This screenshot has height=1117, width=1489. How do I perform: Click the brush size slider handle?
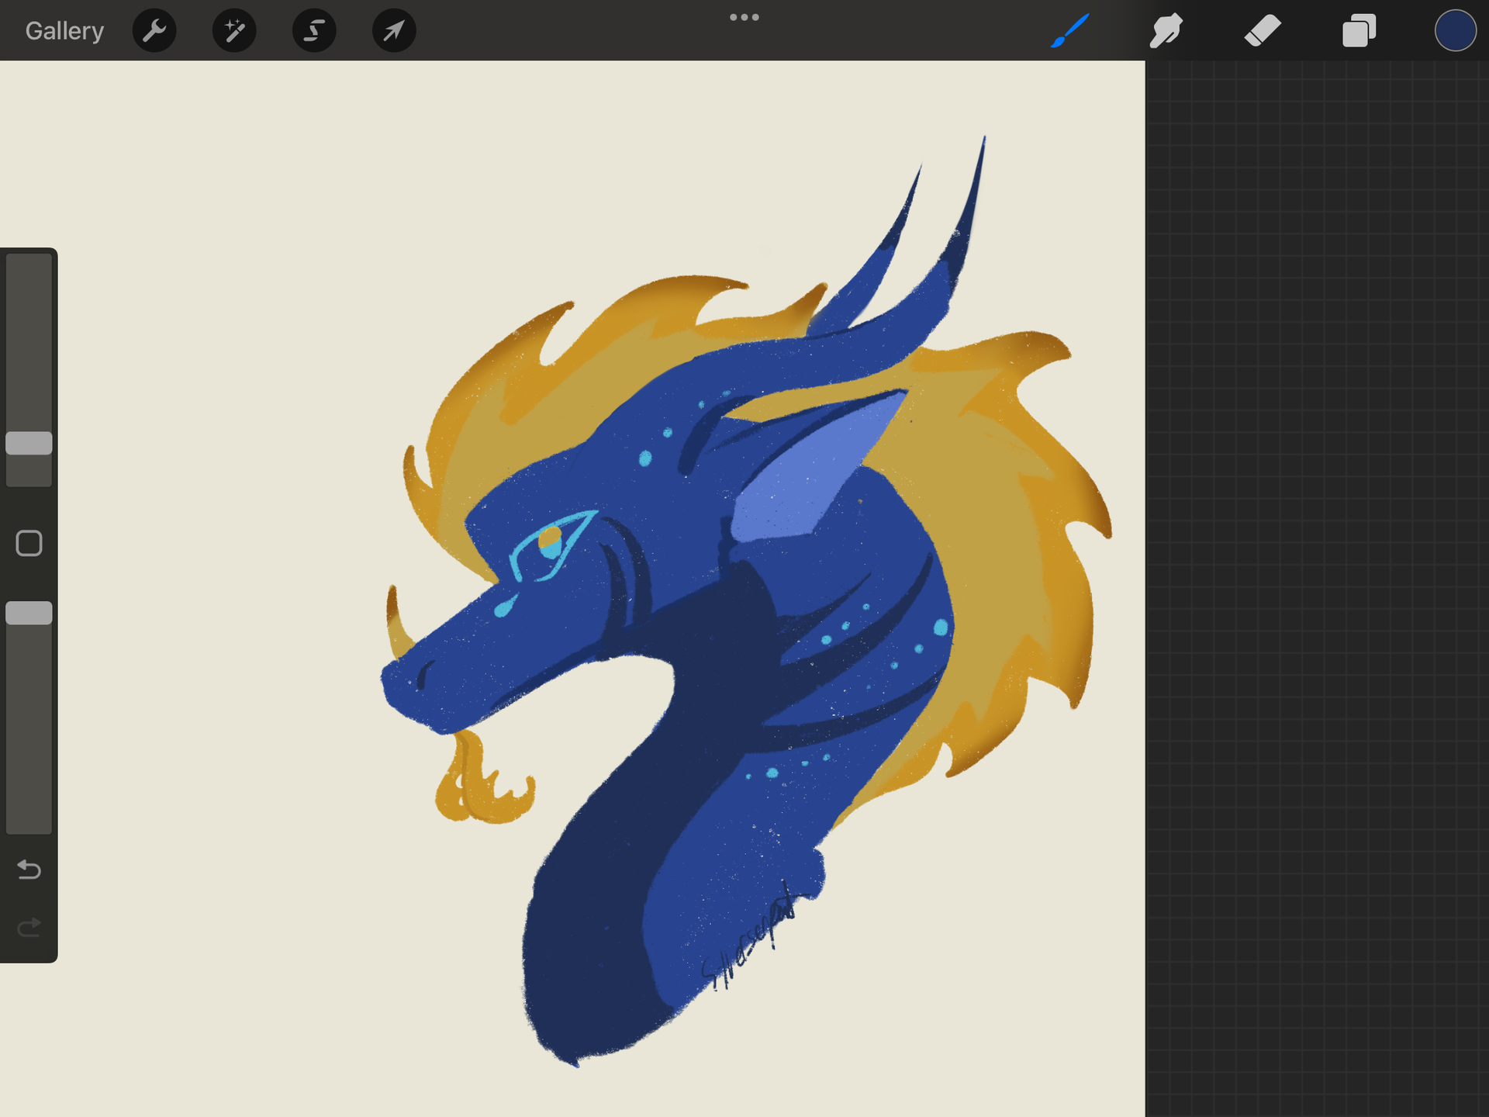click(29, 443)
